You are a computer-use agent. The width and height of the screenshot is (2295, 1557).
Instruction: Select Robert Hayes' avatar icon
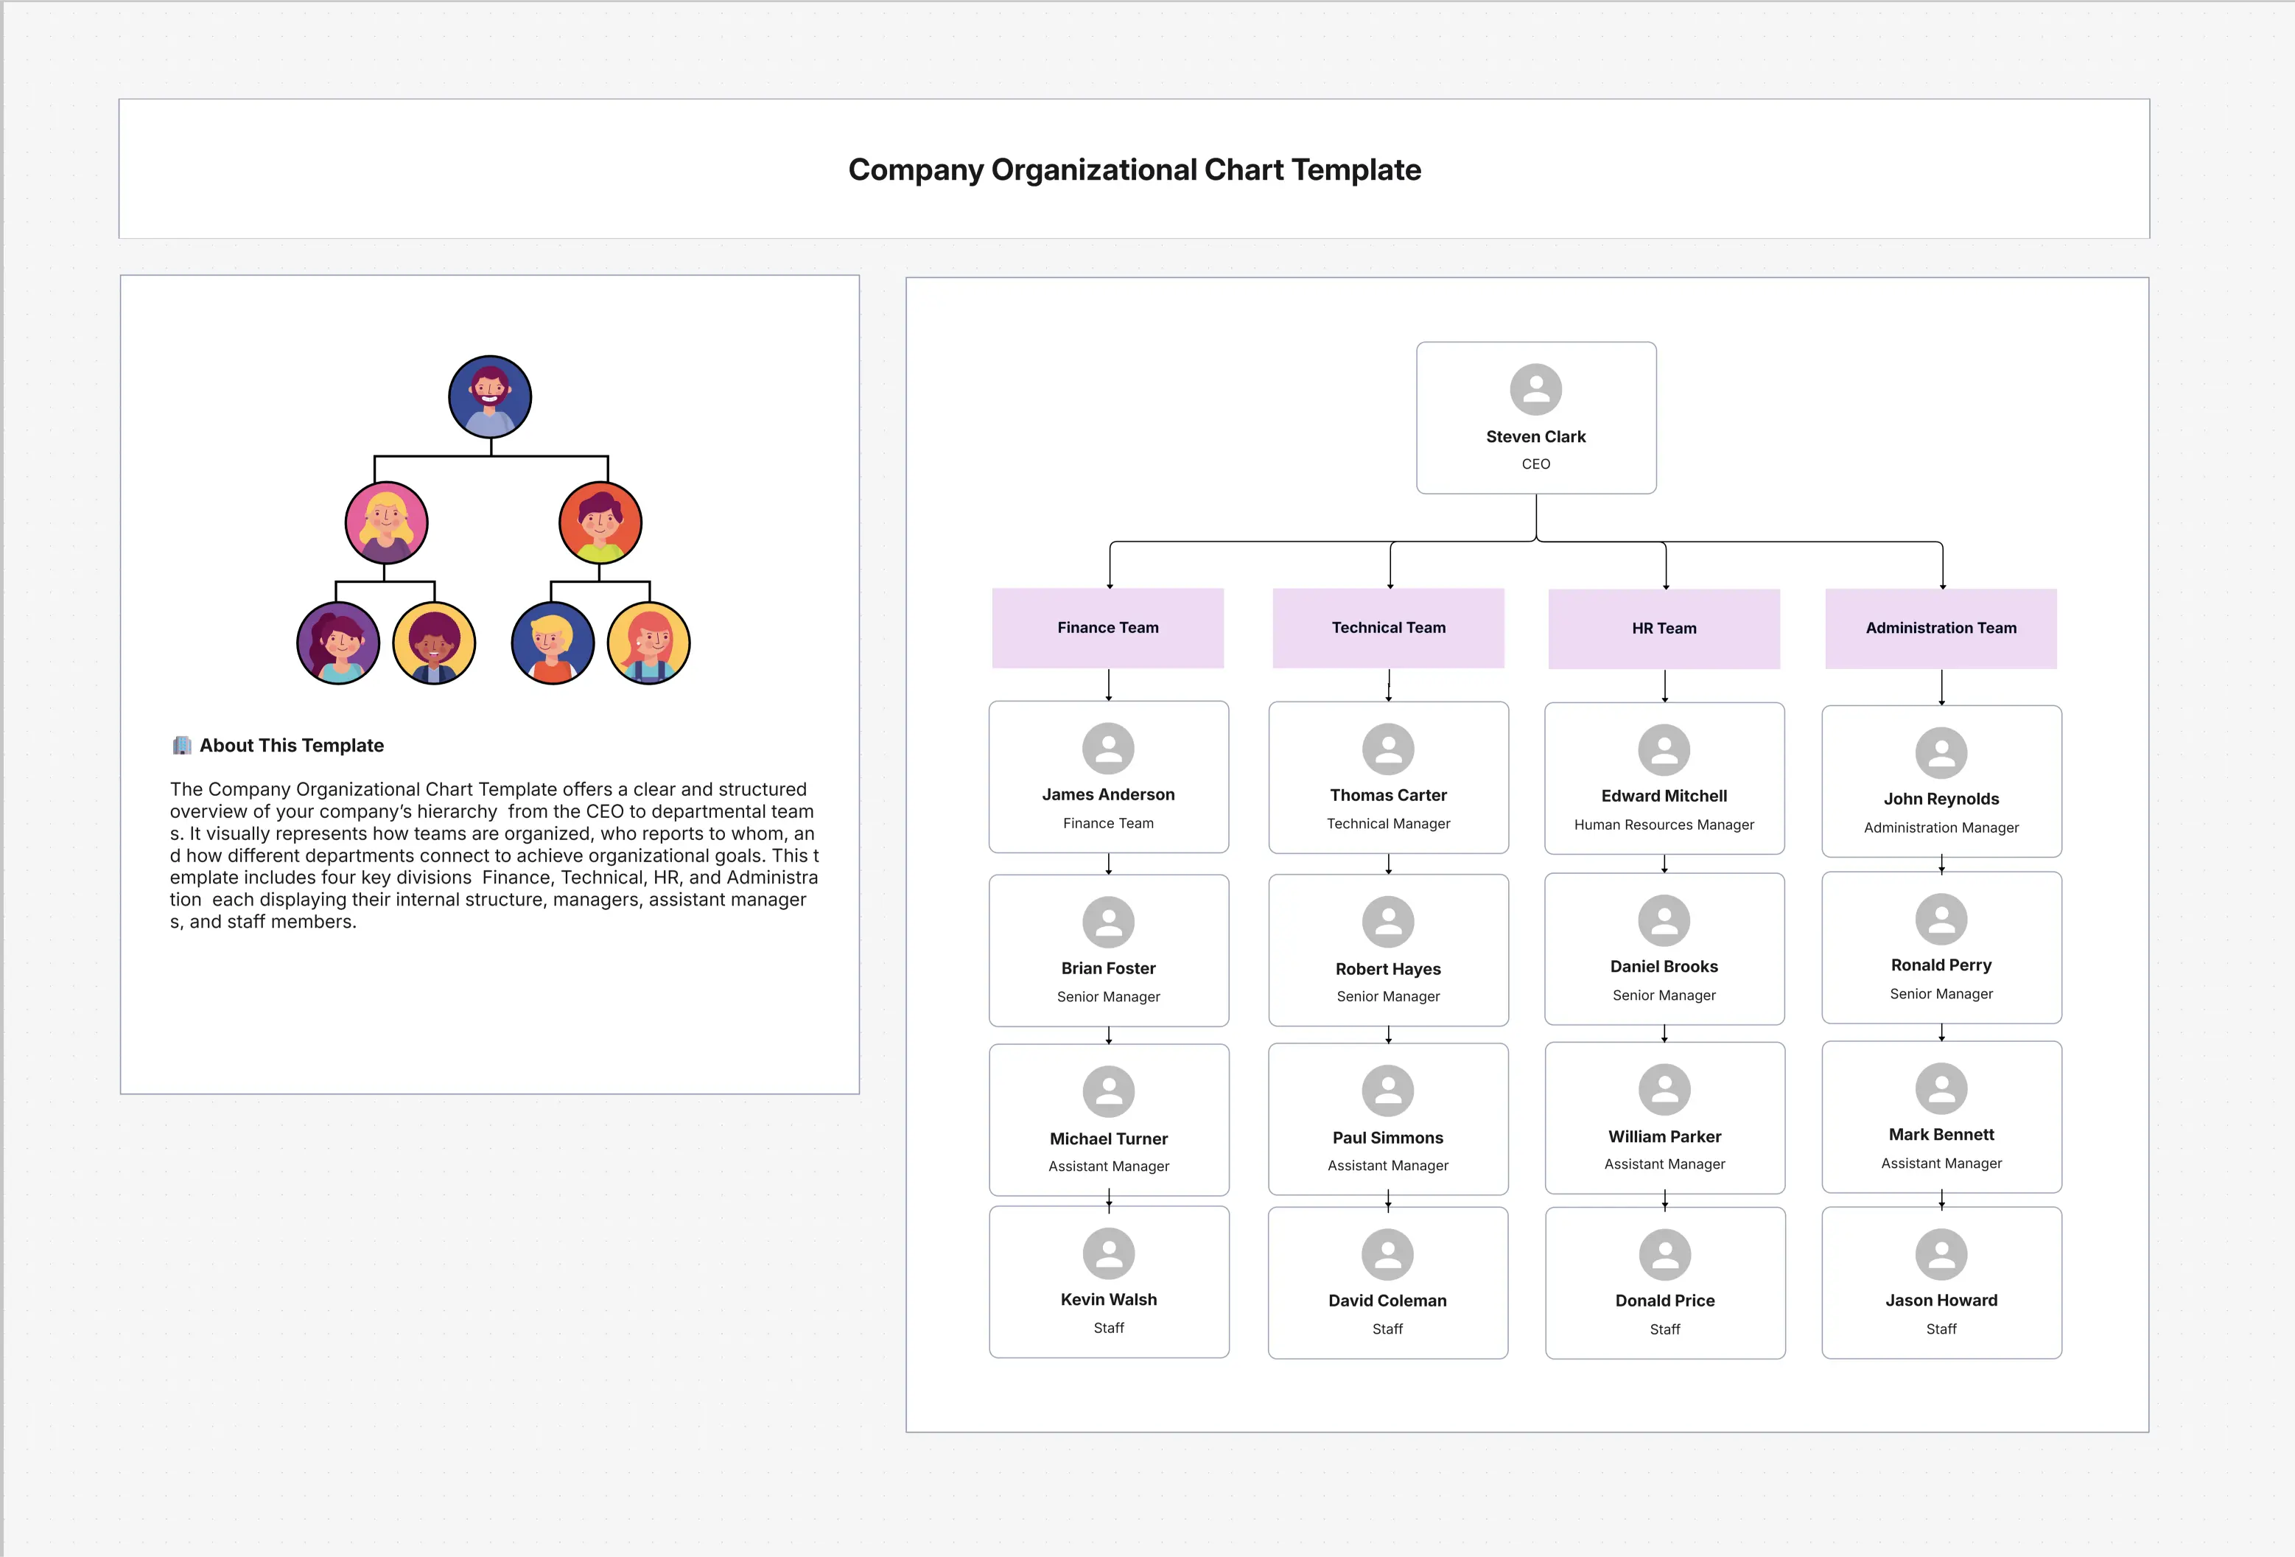1387,921
